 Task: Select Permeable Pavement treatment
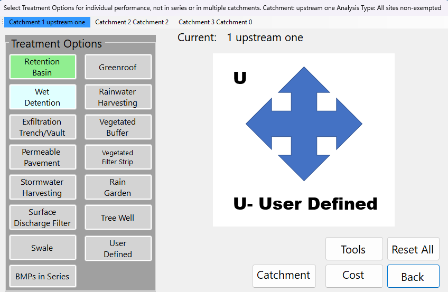42,157
